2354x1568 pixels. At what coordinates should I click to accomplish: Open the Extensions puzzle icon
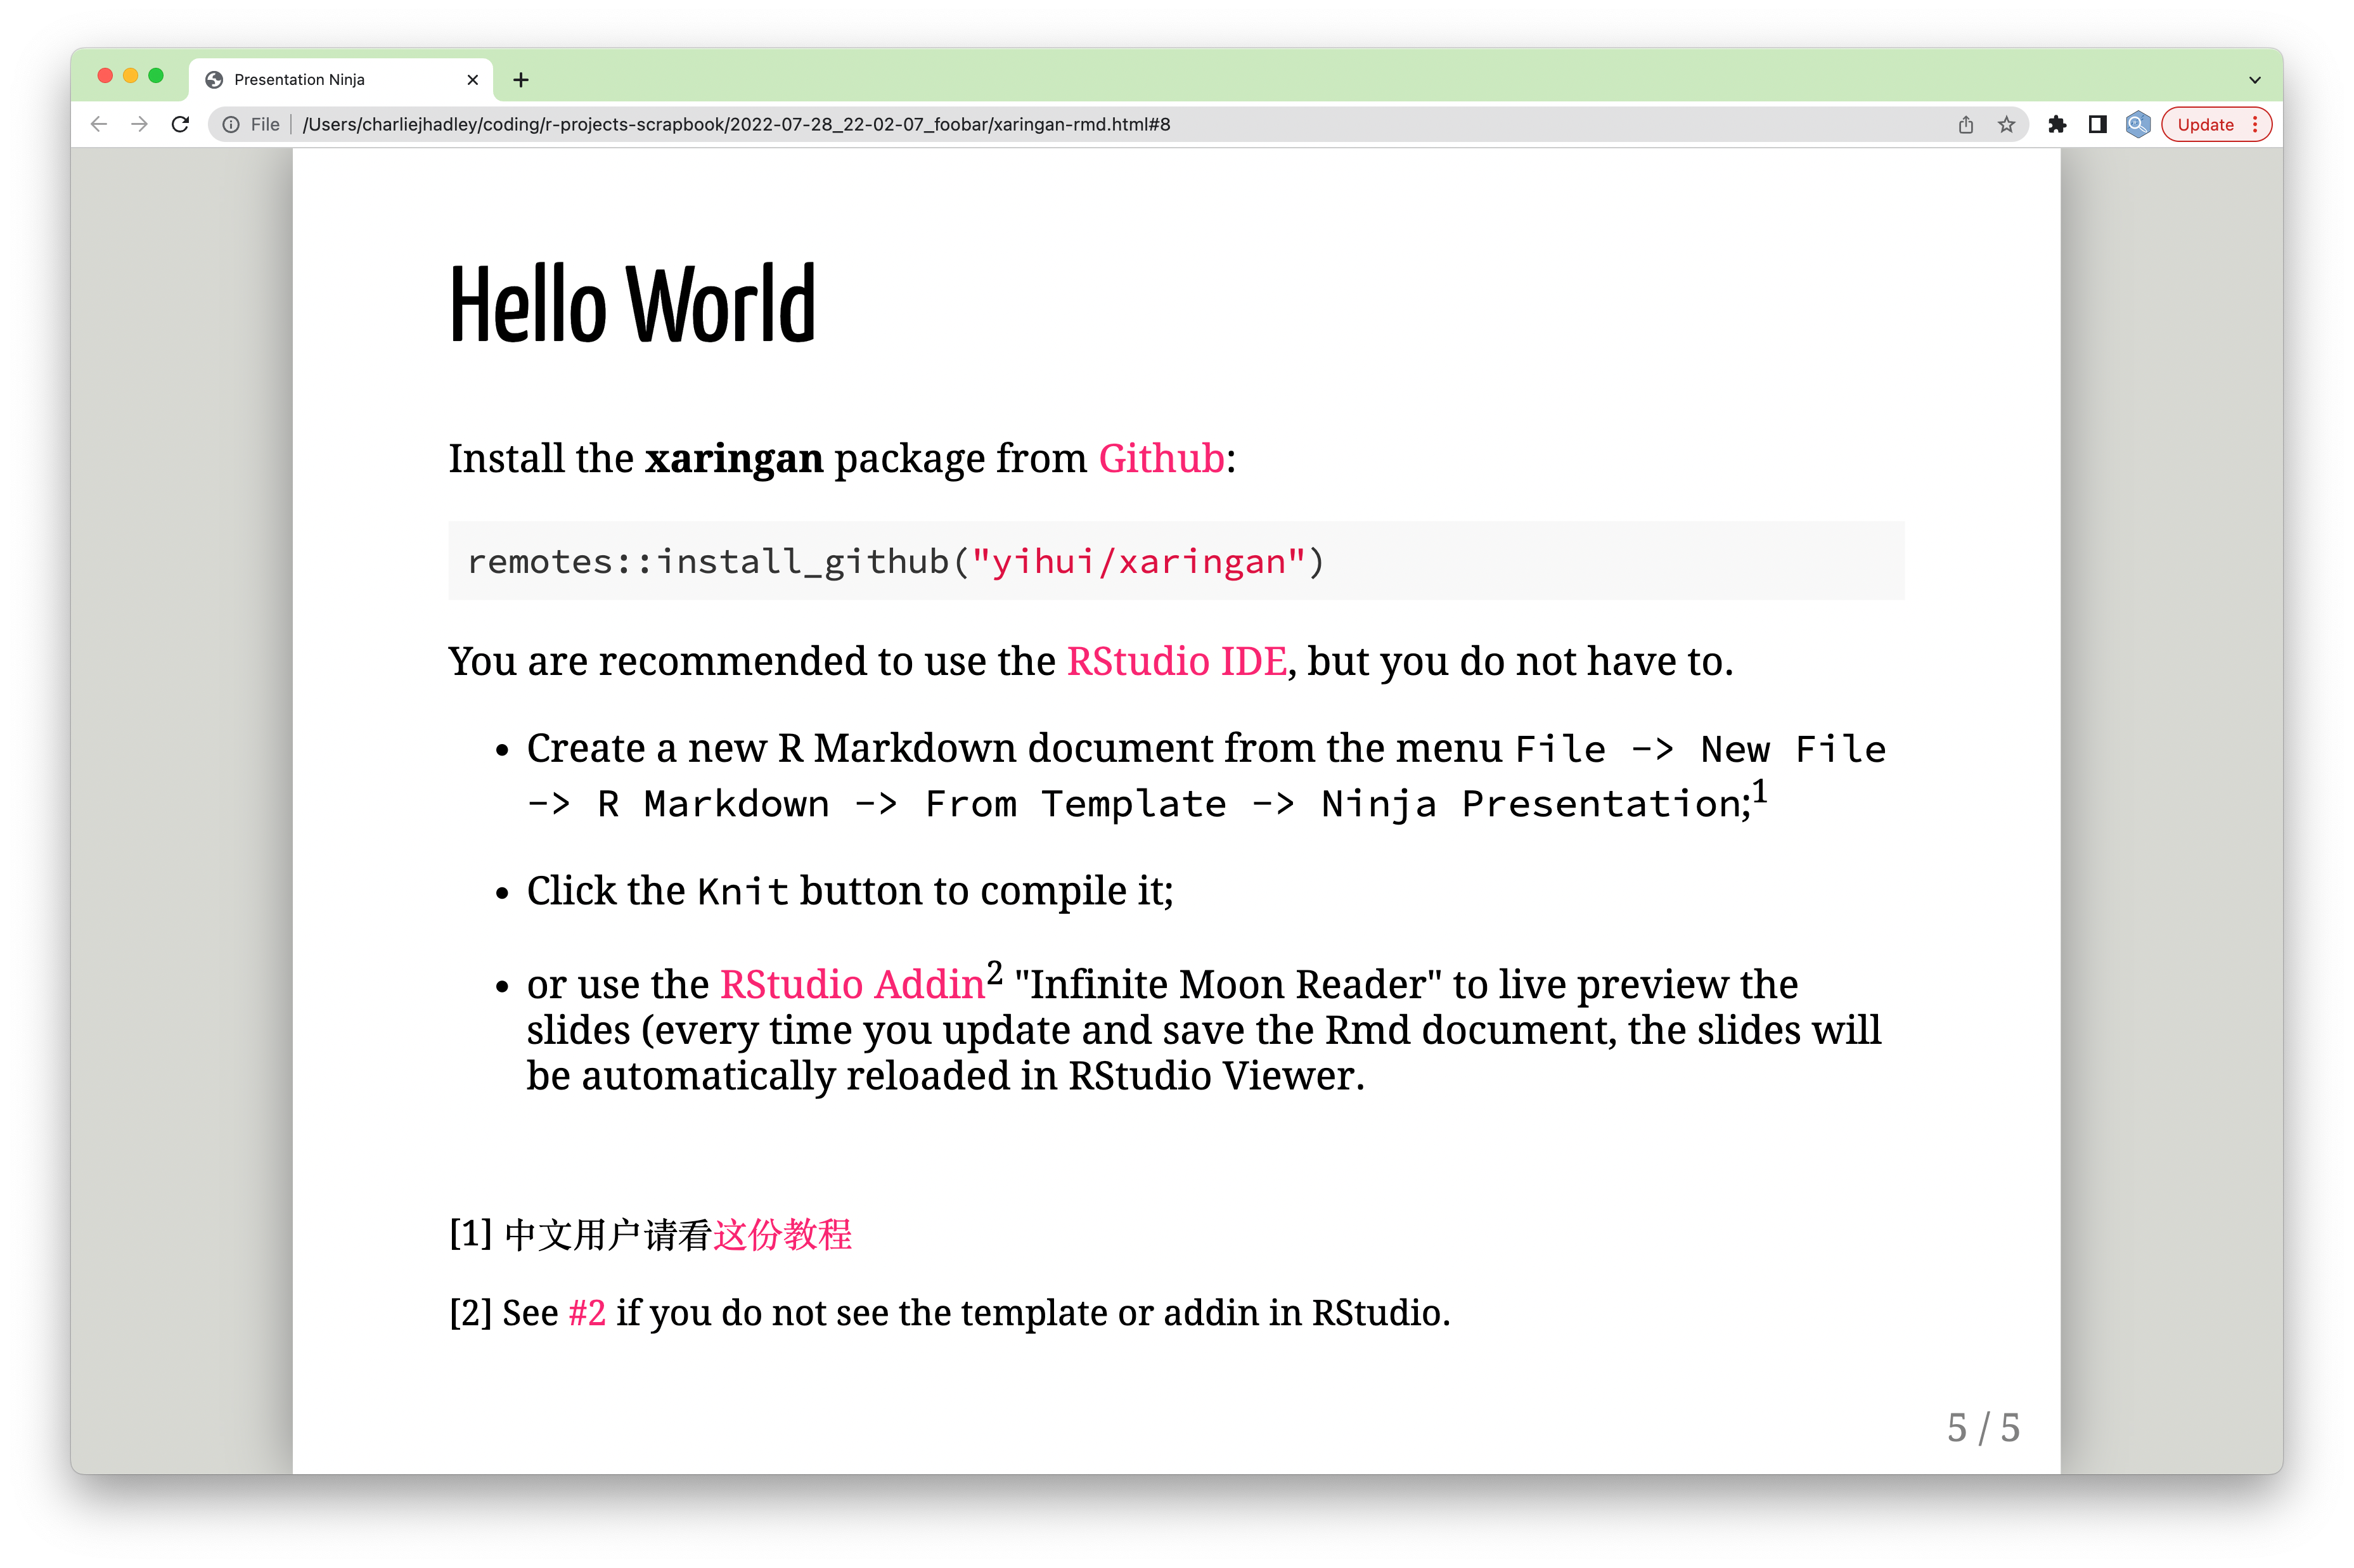click(x=2057, y=124)
